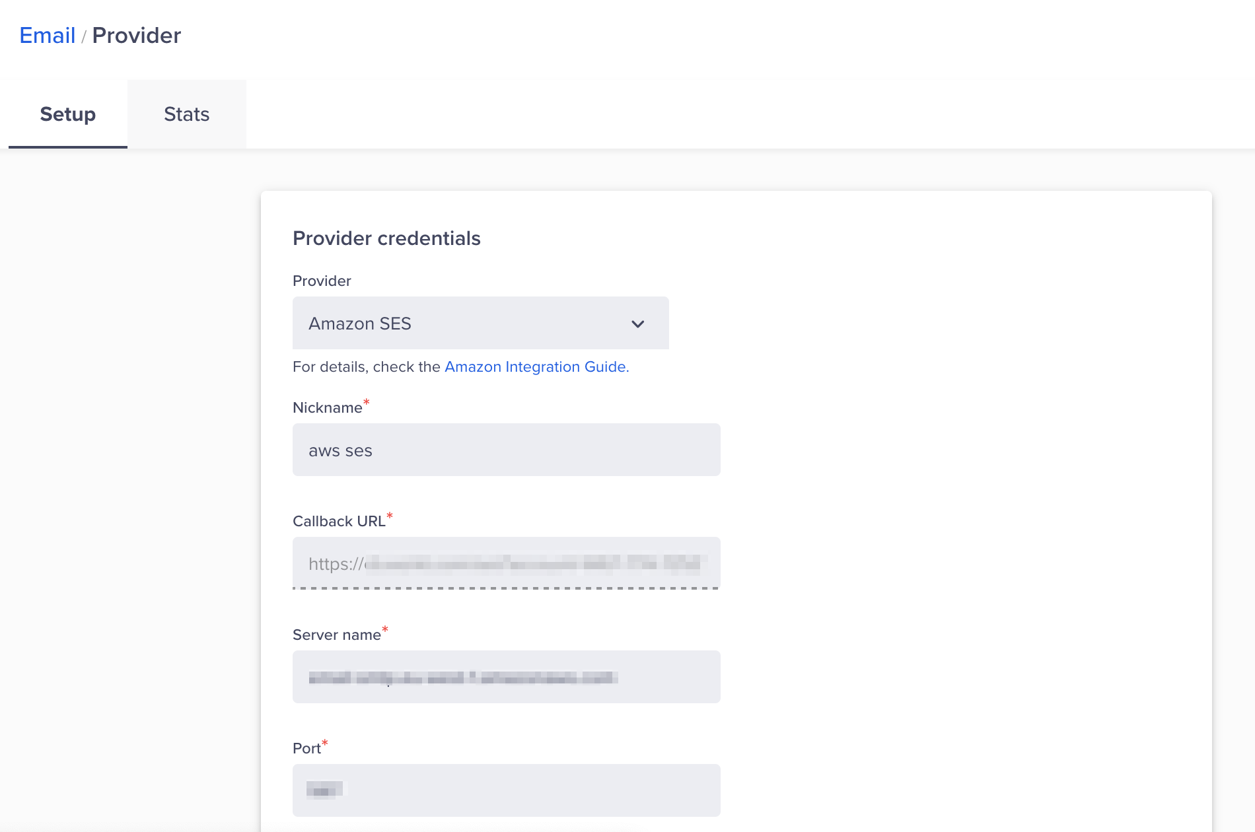The image size is (1255, 832).
Task: Focus the Callback URL input field
Action: [x=506, y=563]
